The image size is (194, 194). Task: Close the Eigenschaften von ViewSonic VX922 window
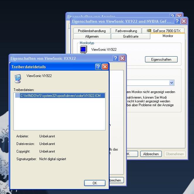[122, 58]
